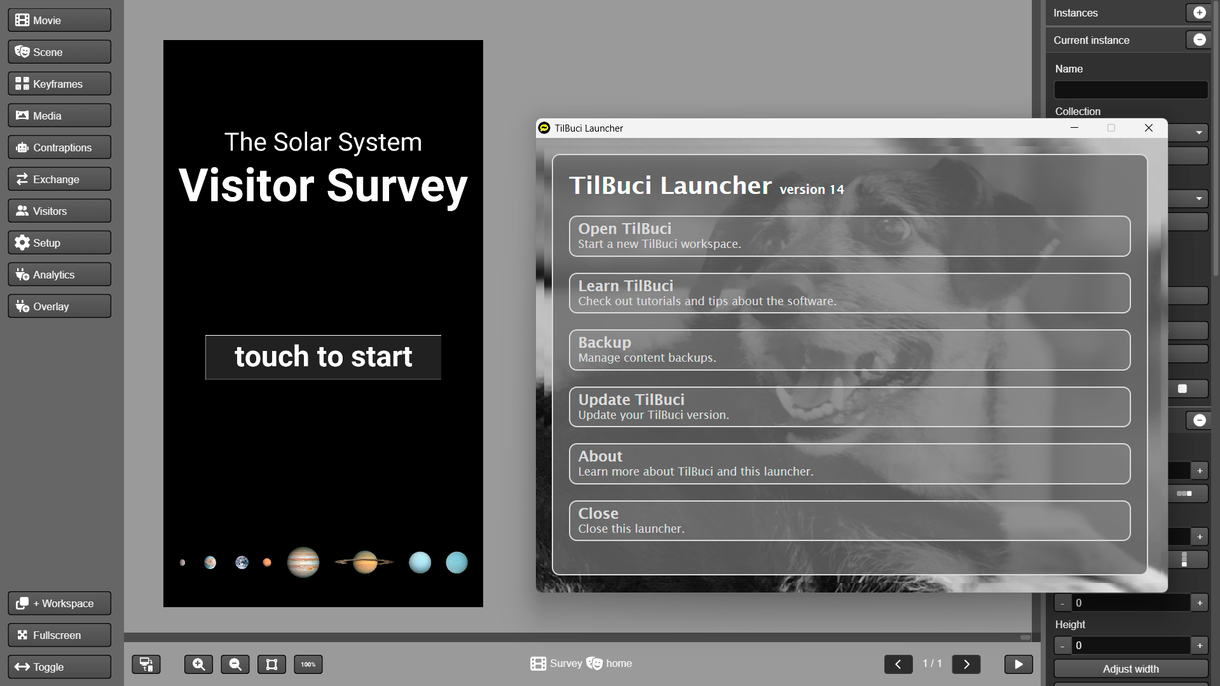Click the Adjust width button
Screen dimensions: 1220x686
click(x=1131, y=669)
